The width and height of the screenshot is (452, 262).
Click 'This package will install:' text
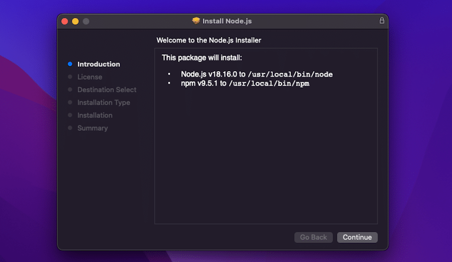(x=202, y=58)
